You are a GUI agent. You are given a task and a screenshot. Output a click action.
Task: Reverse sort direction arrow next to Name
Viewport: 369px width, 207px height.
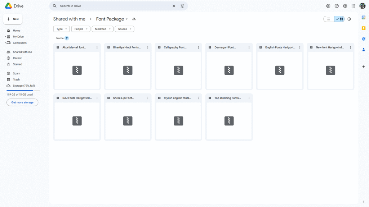[x=67, y=38]
